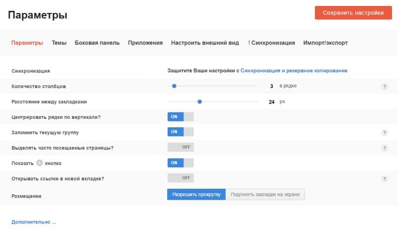Open Синхронизация и резервное копирование link
Image resolution: width=398 pixels, height=230 pixels.
pyautogui.click(x=294, y=71)
